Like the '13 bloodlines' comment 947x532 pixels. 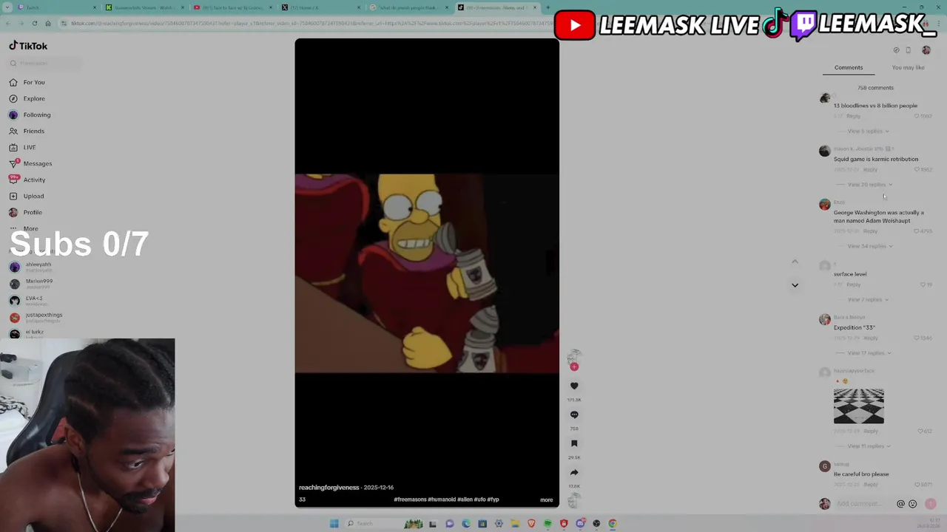point(917,116)
